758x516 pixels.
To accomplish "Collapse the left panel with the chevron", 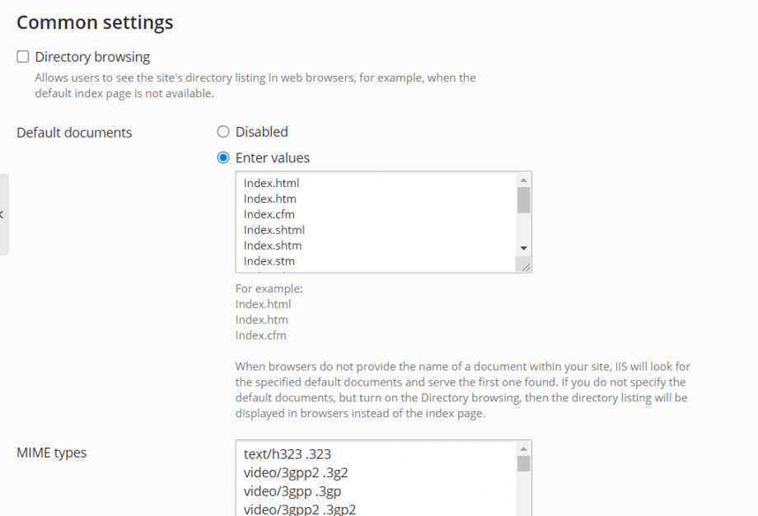I will click(x=3, y=213).
